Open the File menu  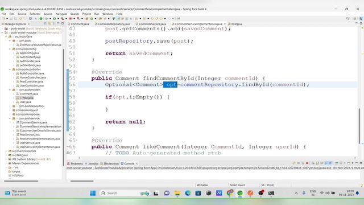click(4, 14)
